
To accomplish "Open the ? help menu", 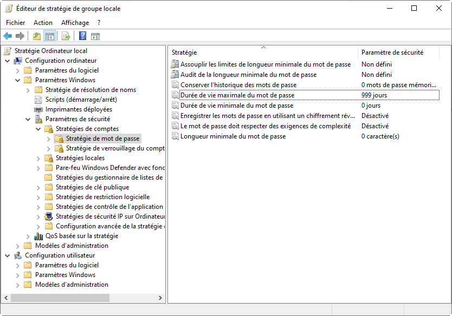I will coord(99,22).
